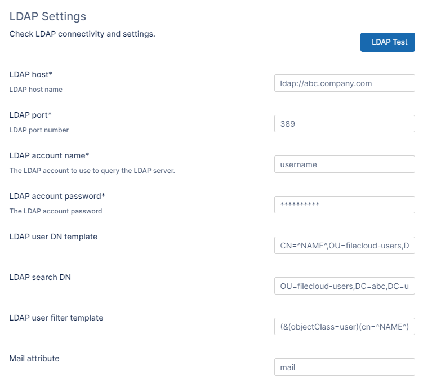Select the LDAP user filter template field

344,327
